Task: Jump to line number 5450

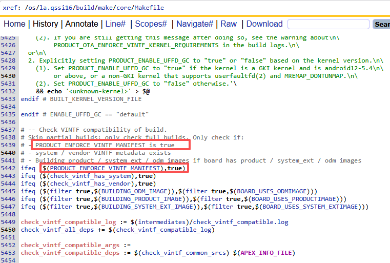Action: 8,230
